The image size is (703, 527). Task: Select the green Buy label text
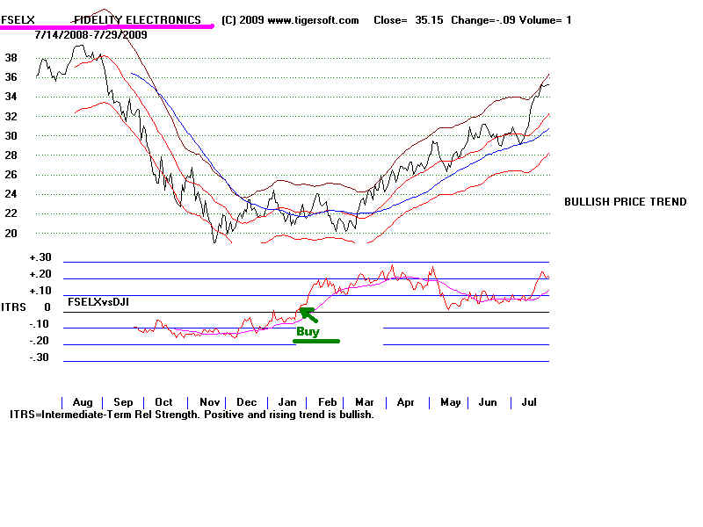(x=308, y=332)
